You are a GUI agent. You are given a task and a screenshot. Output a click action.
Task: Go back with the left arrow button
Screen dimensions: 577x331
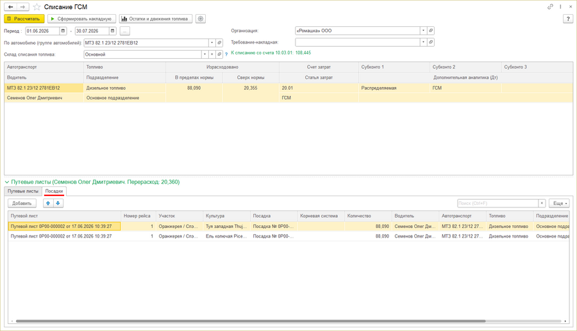click(x=11, y=7)
